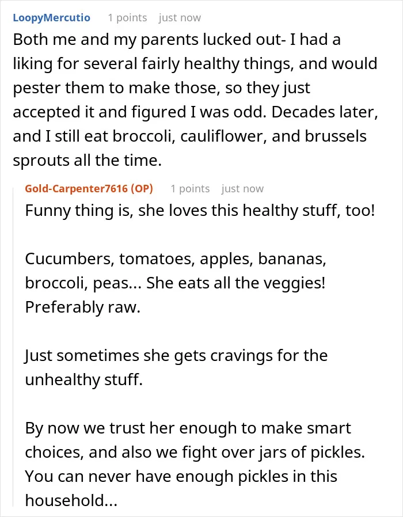Click the 'pester them to make those' line
Image resolution: width=403 pixels, height=517 pixels.
tap(162, 88)
